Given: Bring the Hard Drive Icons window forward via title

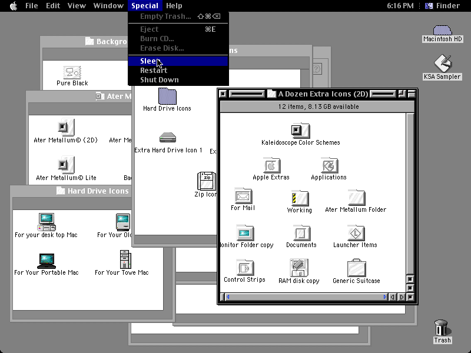Looking at the screenshot, I should [x=98, y=191].
